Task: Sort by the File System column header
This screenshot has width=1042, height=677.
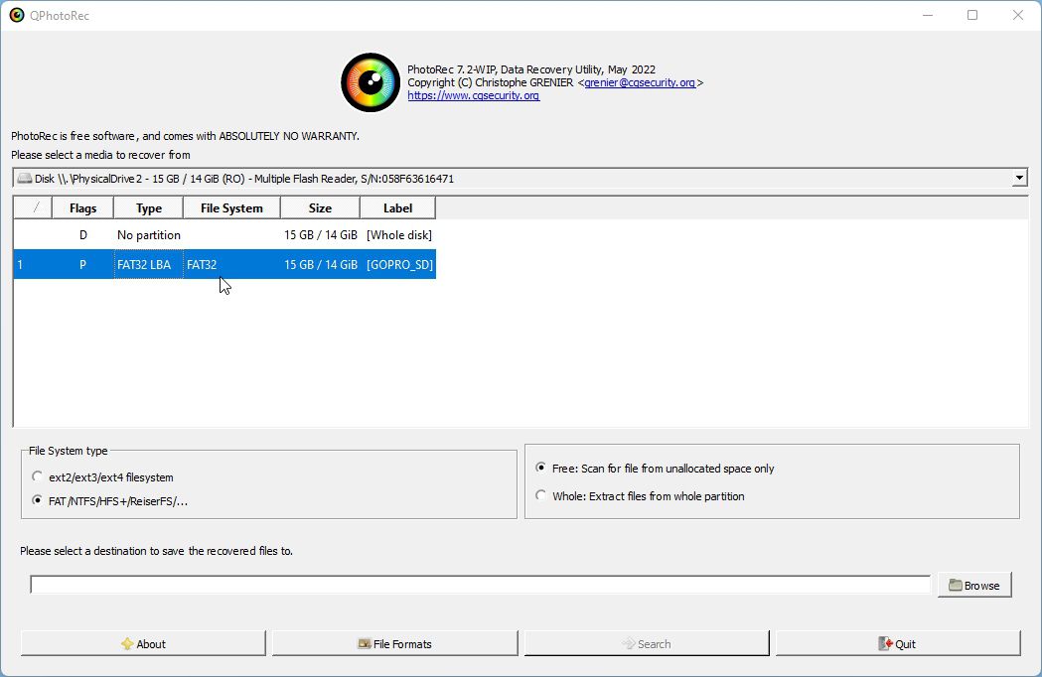Action: click(x=231, y=207)
